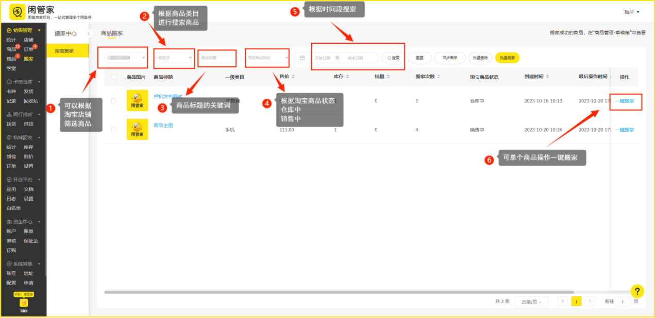Click the 消息 message icon at sidebar bottom
Screen dimensions: 655x318
click(24, 304)
